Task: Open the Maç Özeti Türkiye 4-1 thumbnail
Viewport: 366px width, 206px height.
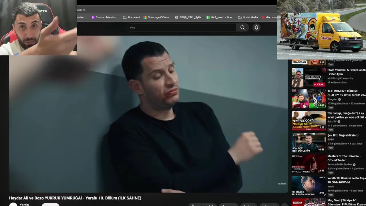Action: click(x=309, y=202)
